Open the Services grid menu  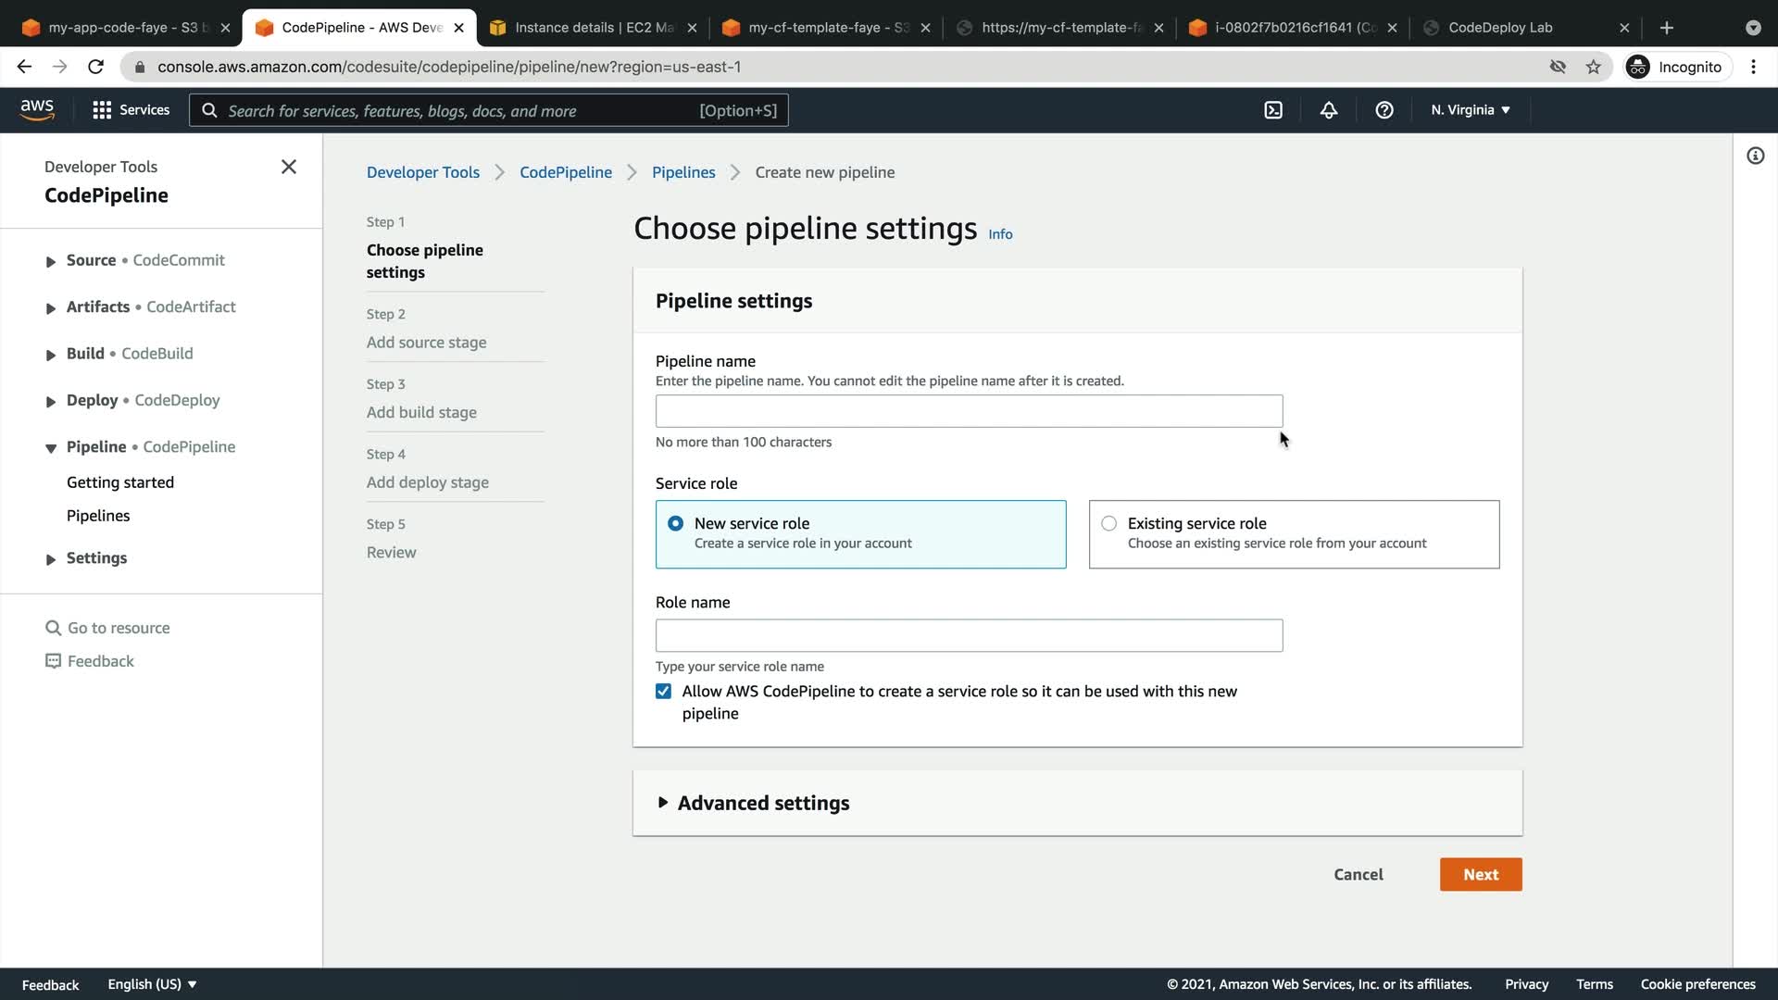[131, 110]
